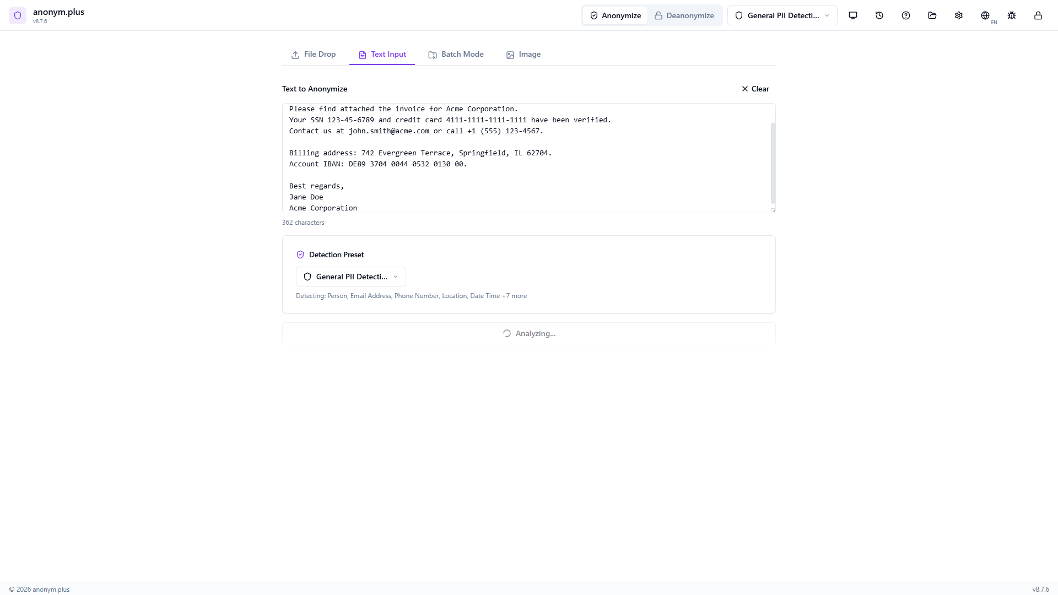Image resolution: width=1058 pixels, height=595 pixels.
Task: Change interface language from EN
Action: [986, 15]
